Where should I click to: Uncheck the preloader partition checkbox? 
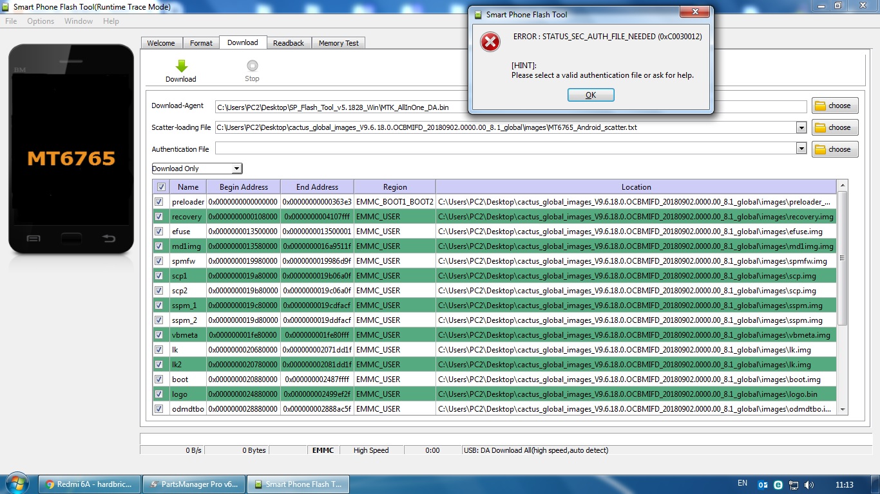[158, 202]
